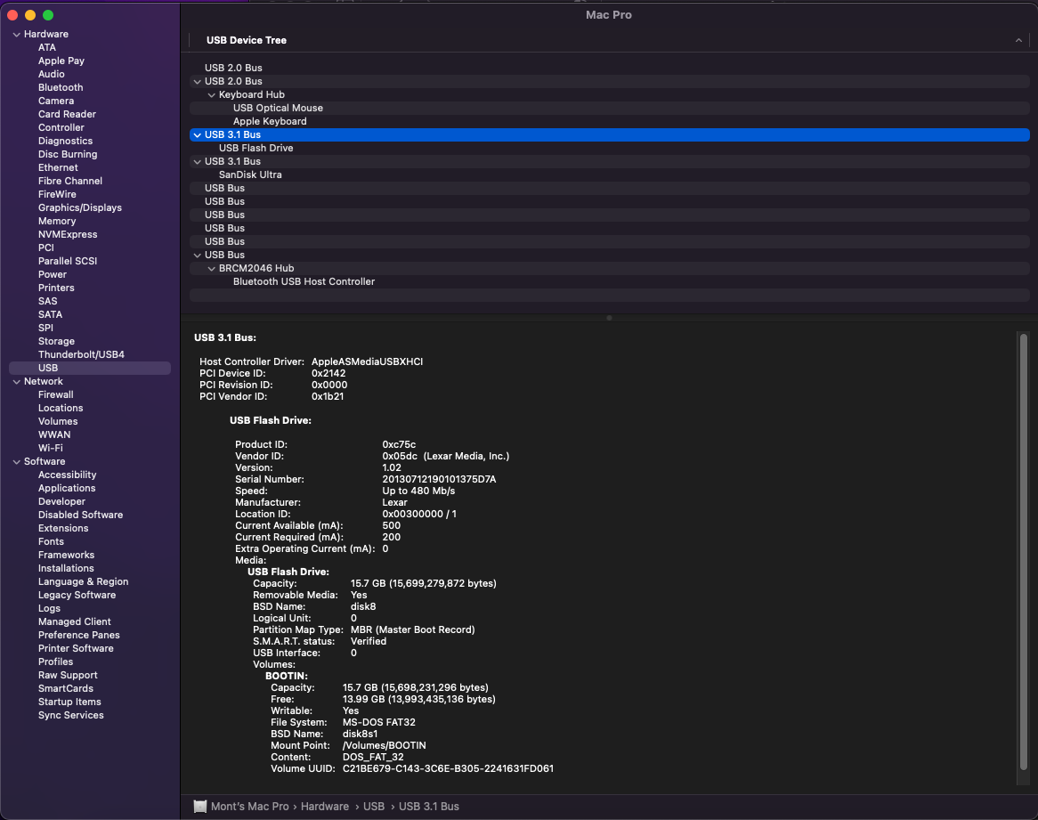Open Wi-Fi under Network
Image resolution: width=1038 pixels, height=820 pixels.
pos(51,448)
